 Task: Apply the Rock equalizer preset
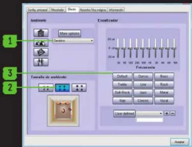click(164, 84)
